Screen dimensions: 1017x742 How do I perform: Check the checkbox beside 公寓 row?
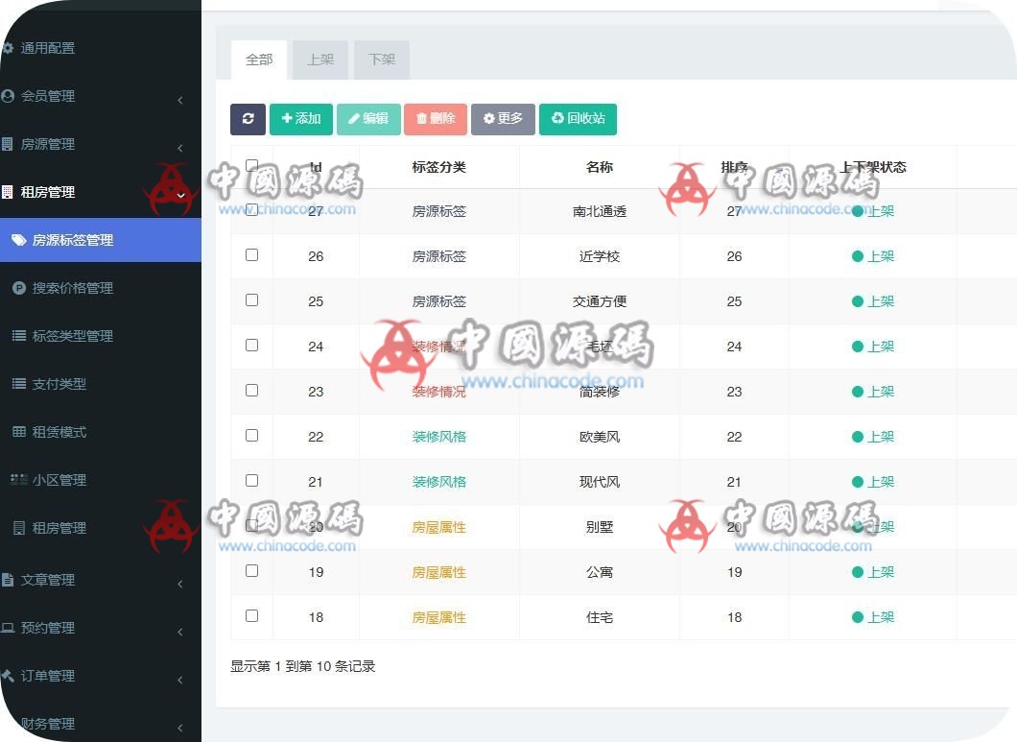(x=251, y=570)
